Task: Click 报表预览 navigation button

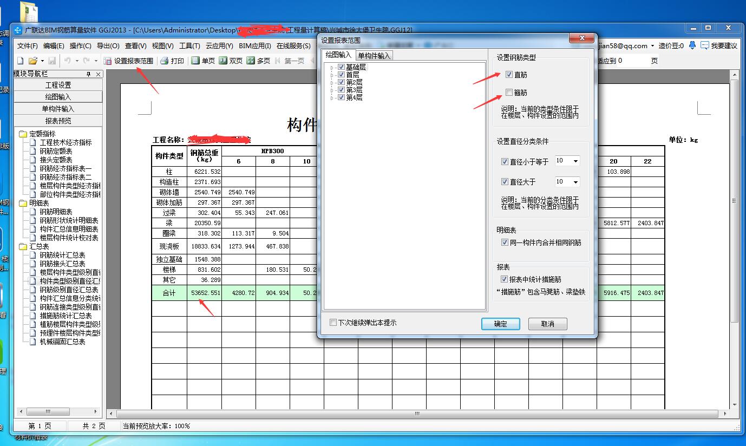Action: point(58,121)
